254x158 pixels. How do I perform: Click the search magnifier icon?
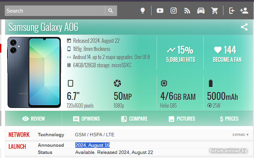click(x=111, y=11)
